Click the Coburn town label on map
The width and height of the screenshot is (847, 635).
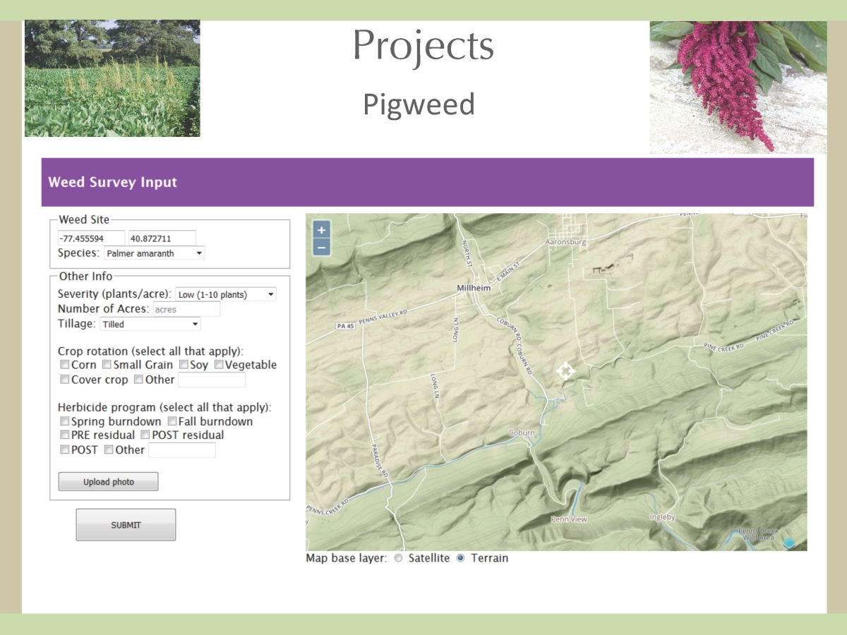pos(522,433)
